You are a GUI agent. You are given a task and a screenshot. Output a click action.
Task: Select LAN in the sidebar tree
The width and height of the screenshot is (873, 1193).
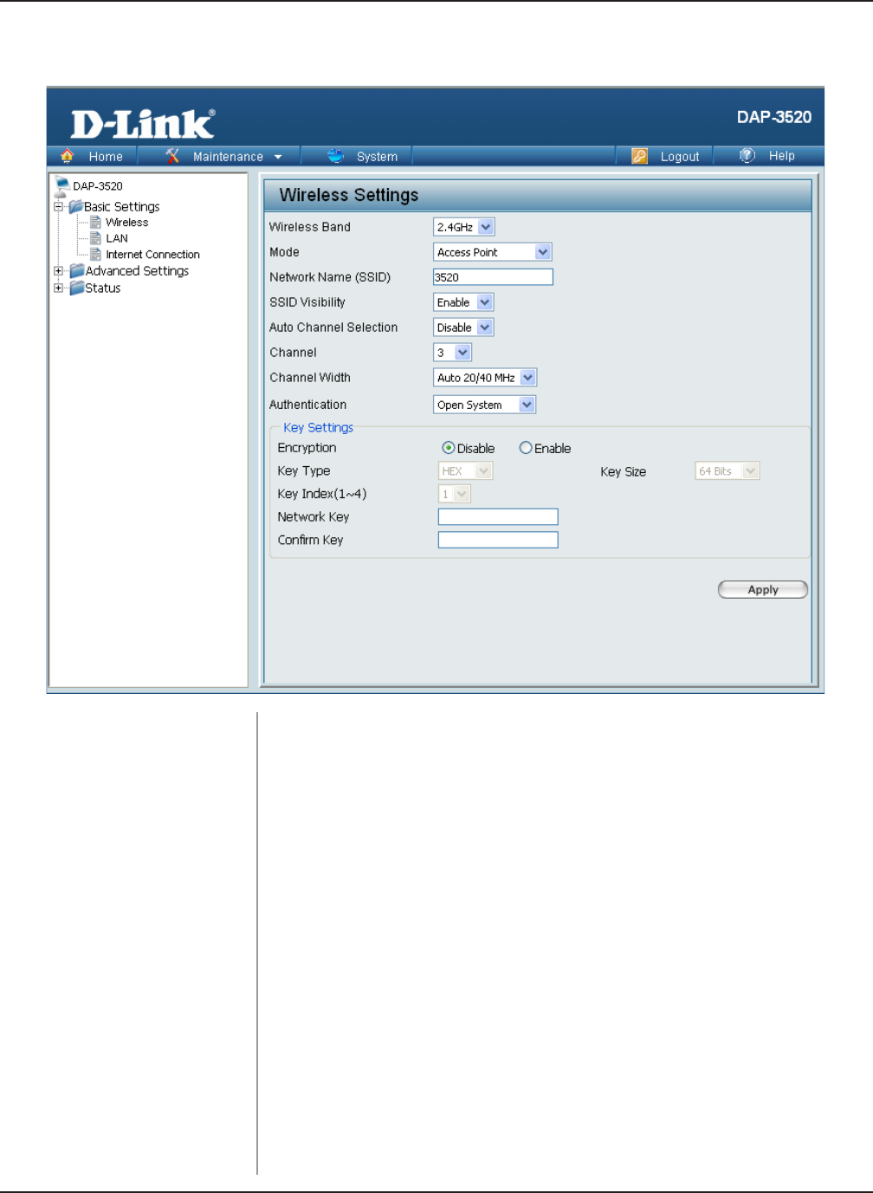pos(117,238)
